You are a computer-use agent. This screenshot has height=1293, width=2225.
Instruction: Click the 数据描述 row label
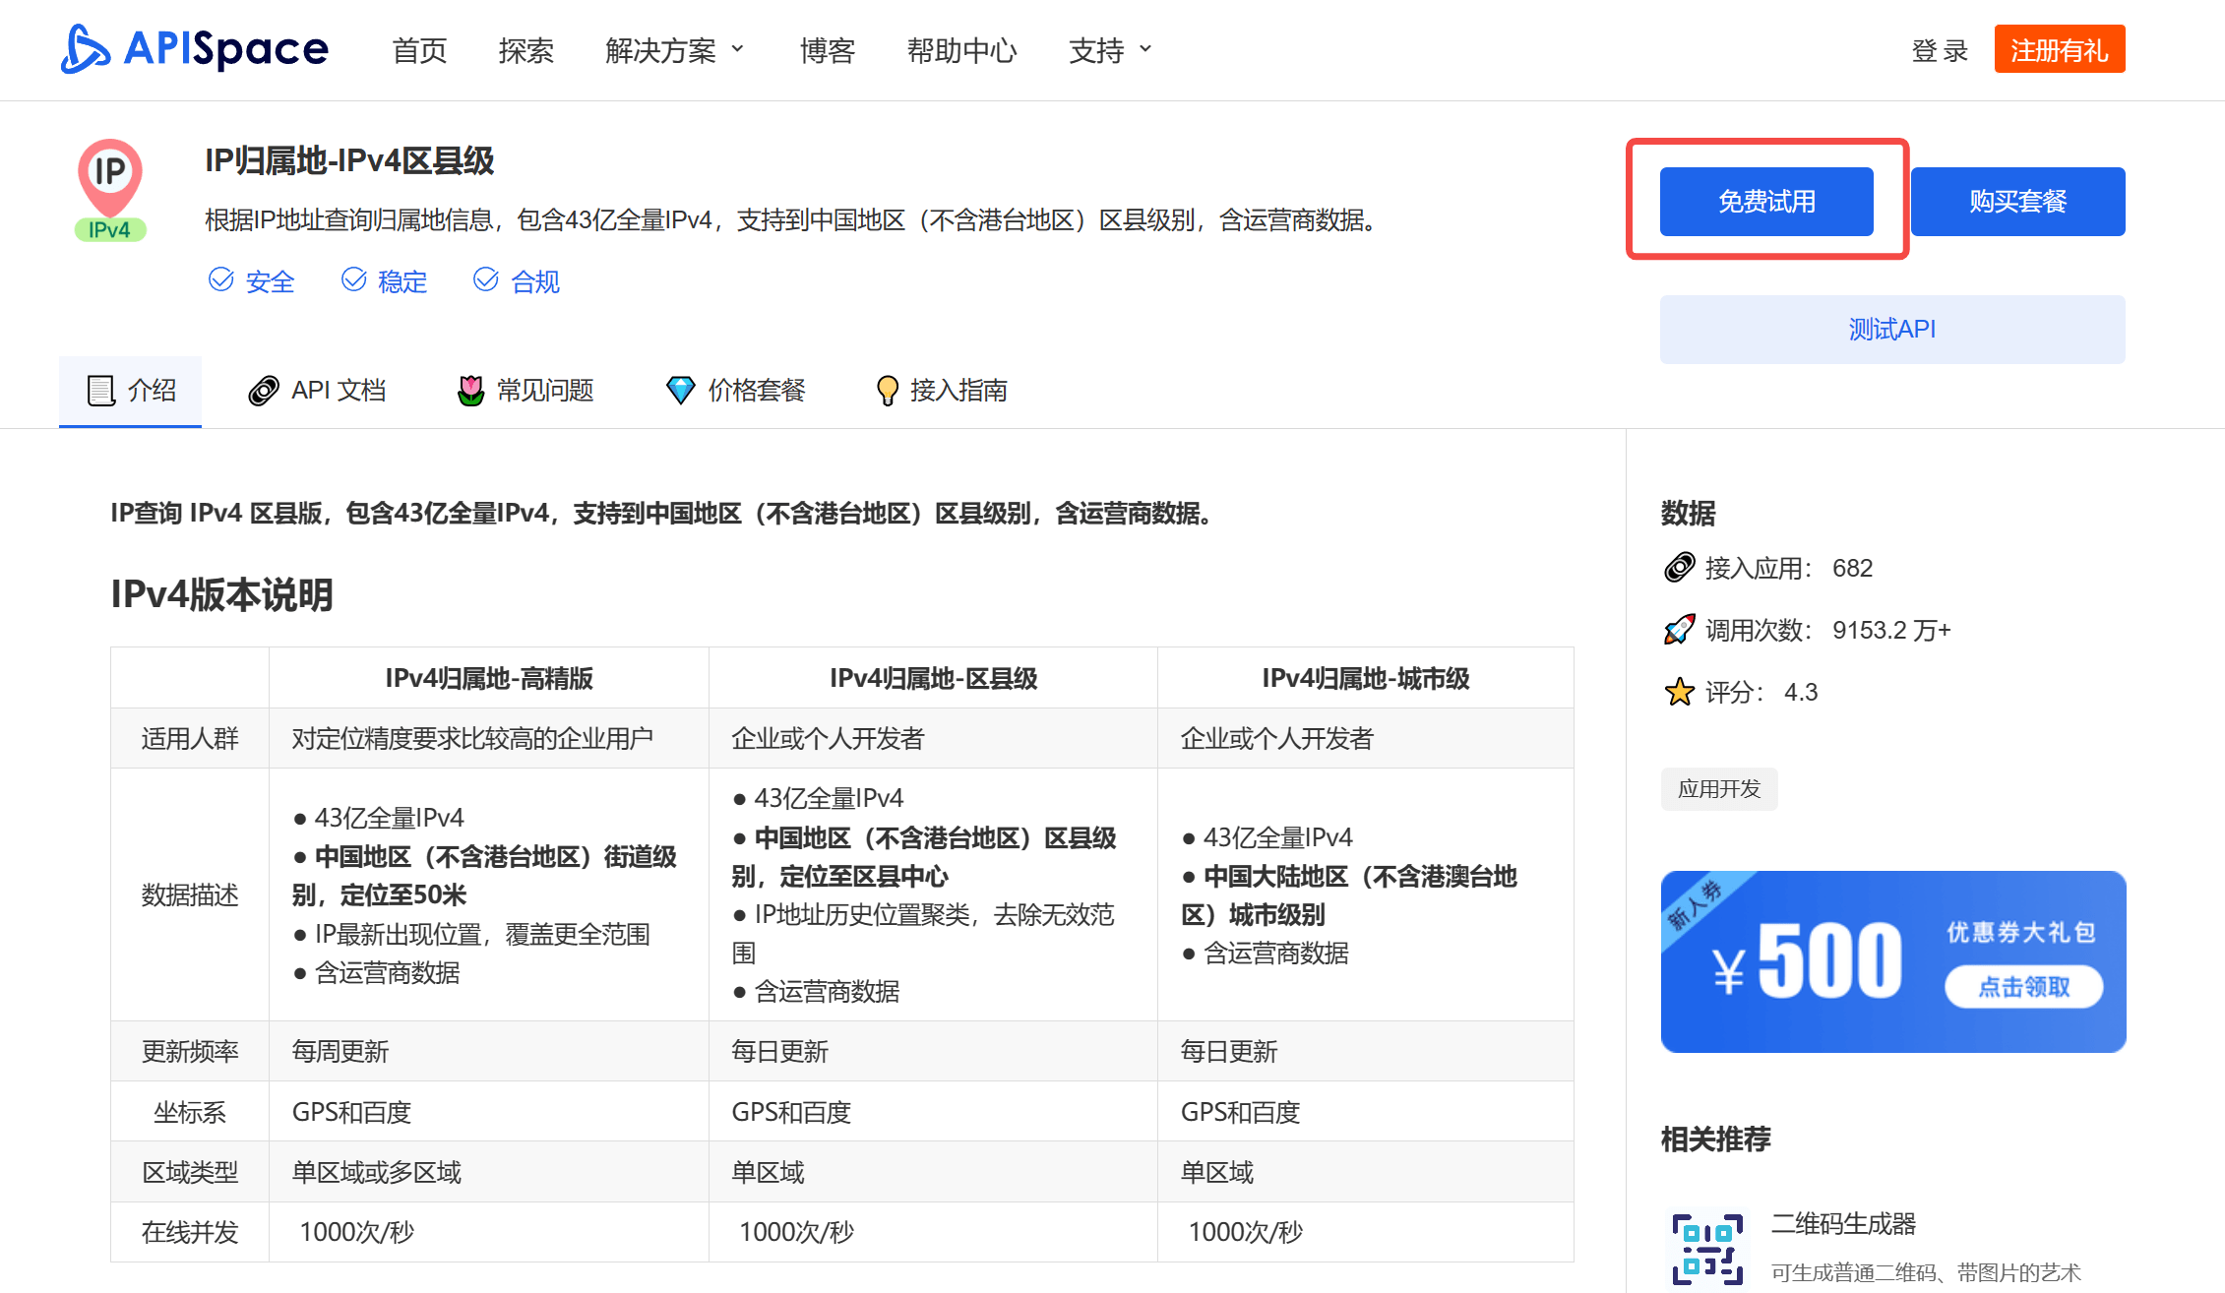(190, 894)
